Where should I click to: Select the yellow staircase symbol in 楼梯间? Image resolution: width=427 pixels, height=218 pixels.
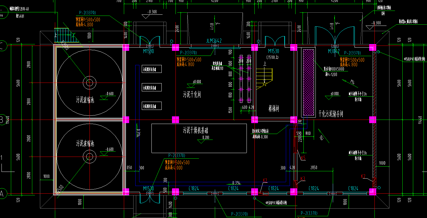click(264, 79)
